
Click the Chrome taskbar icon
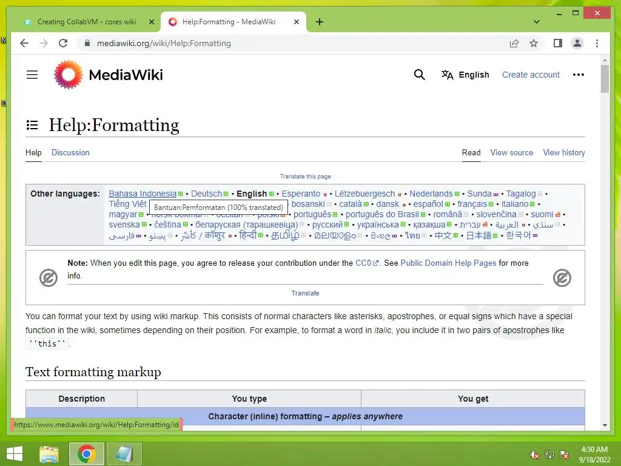tap(86, 454)
